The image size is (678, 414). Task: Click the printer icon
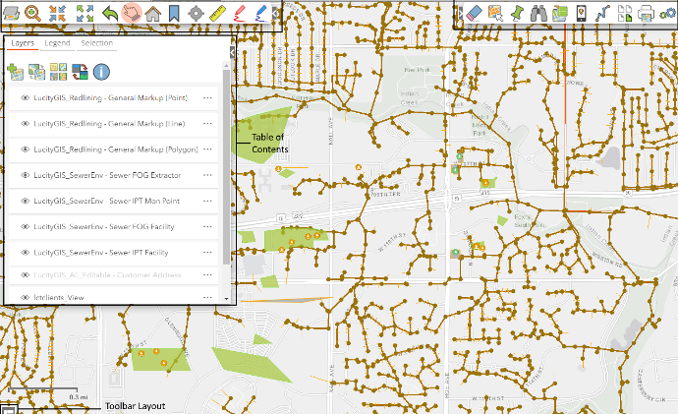(x=647, y=13)
